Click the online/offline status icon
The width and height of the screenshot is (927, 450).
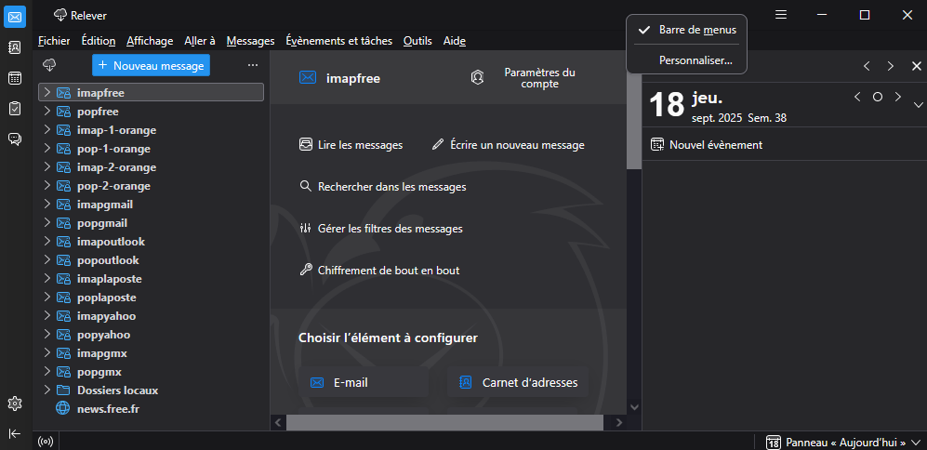pos(46,442)
